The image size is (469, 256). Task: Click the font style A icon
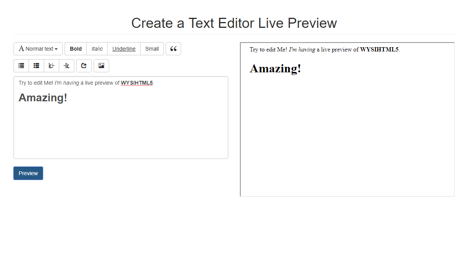tap(21, 49)
